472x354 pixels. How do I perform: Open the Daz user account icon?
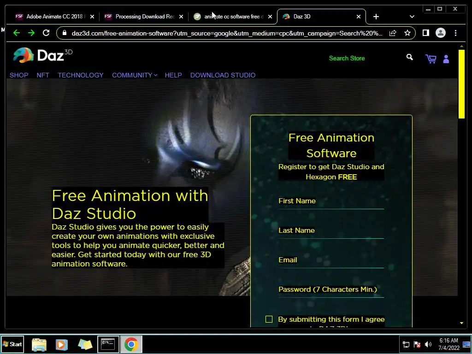pyautogui.click(x=446, y=59)
